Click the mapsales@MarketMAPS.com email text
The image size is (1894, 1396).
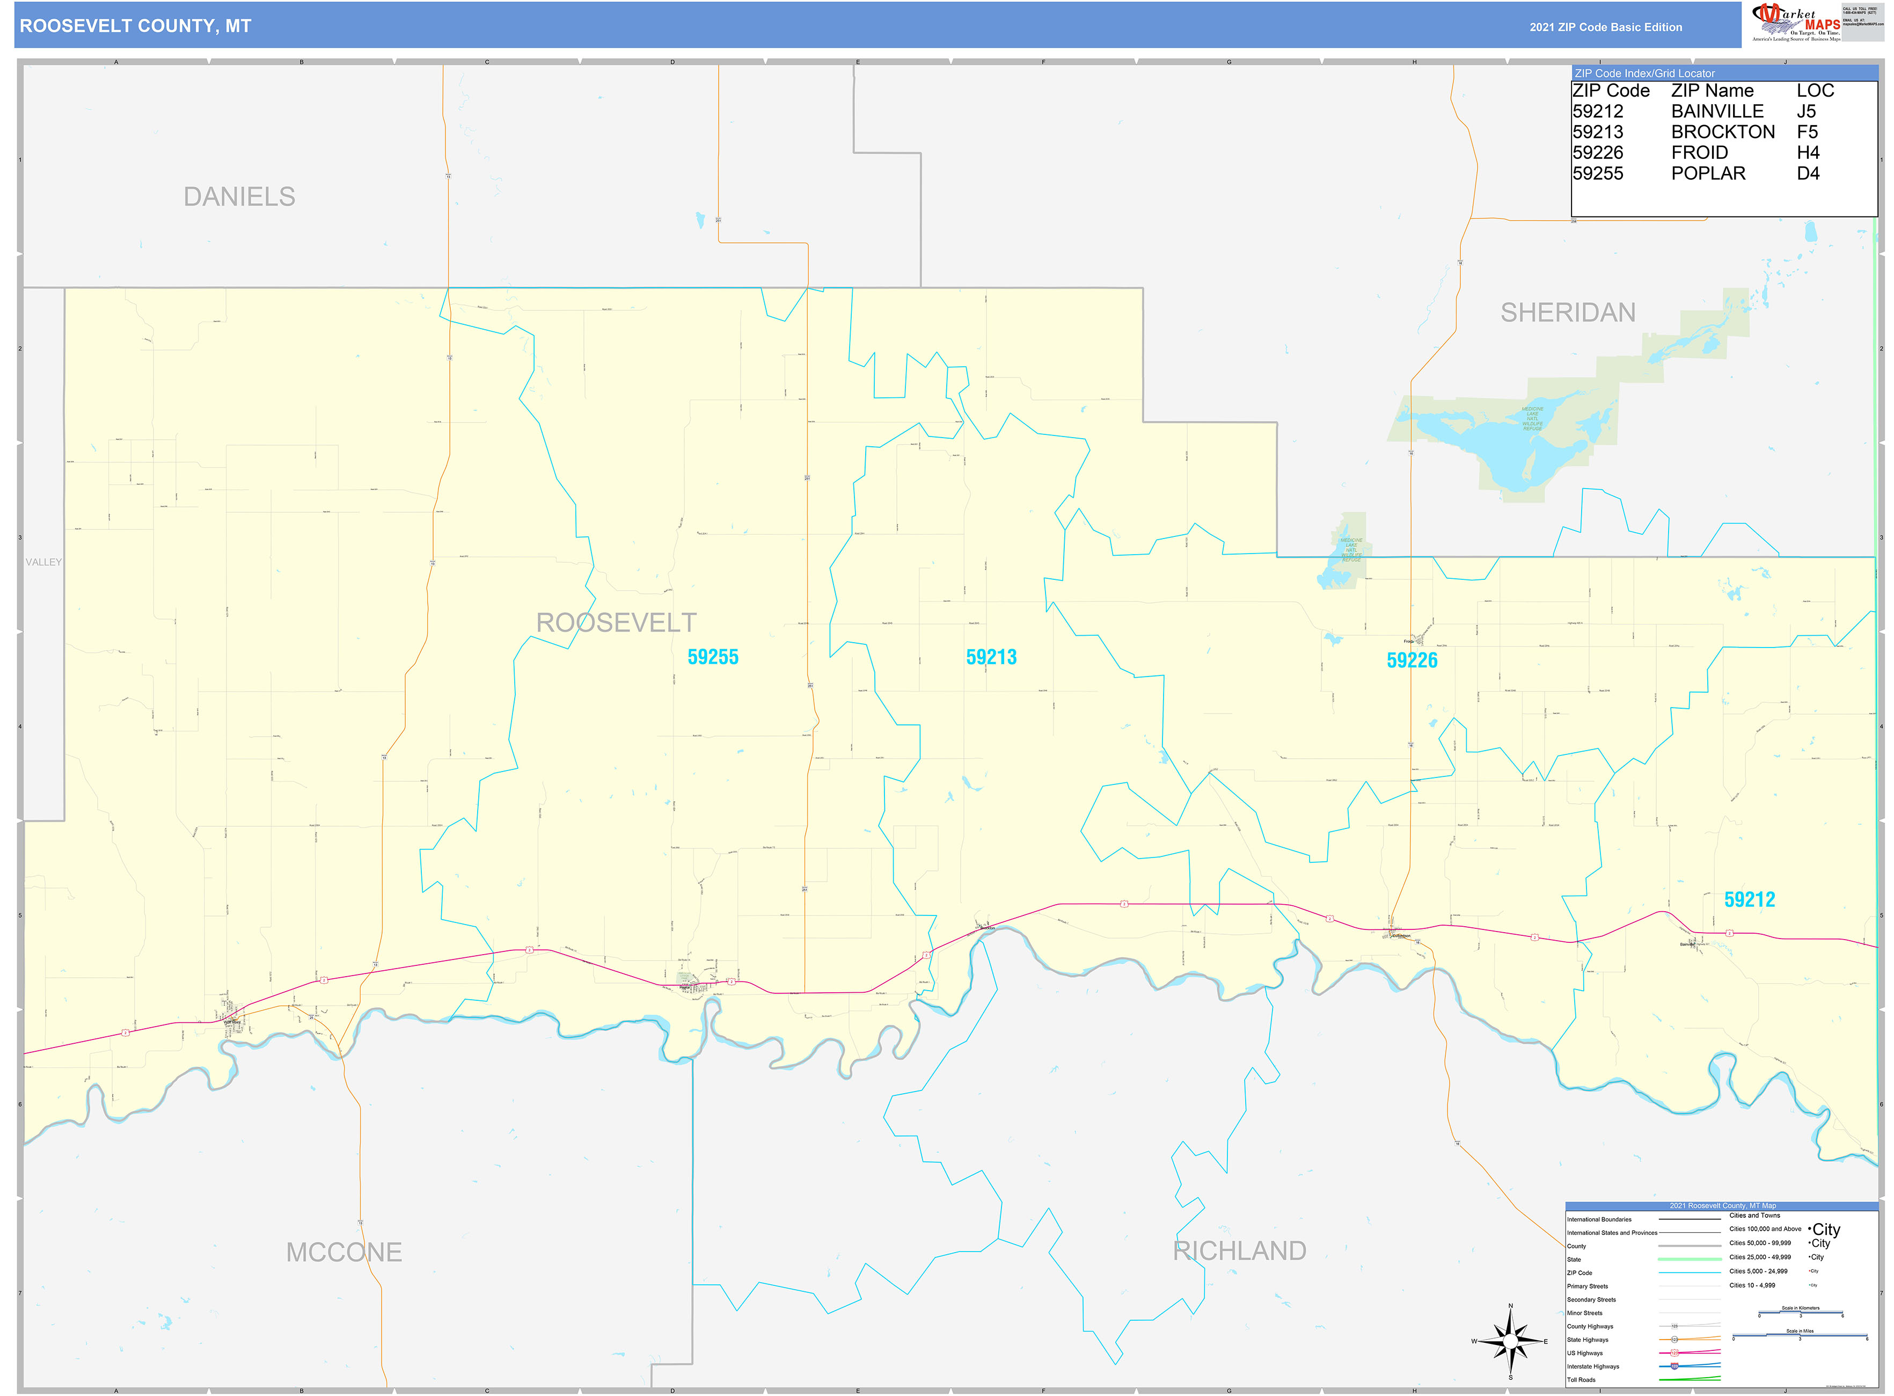[x=1863, y=25]
